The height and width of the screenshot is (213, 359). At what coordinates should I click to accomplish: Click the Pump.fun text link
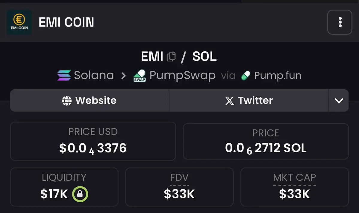(278, 76)
